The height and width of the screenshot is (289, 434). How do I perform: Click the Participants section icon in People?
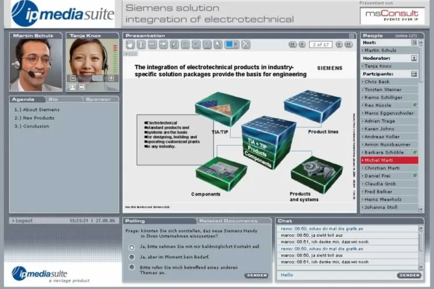point(414,74)
